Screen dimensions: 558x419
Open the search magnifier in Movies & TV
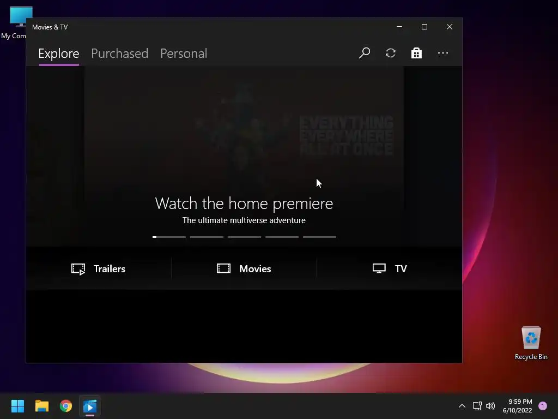(x=365, y=53)
